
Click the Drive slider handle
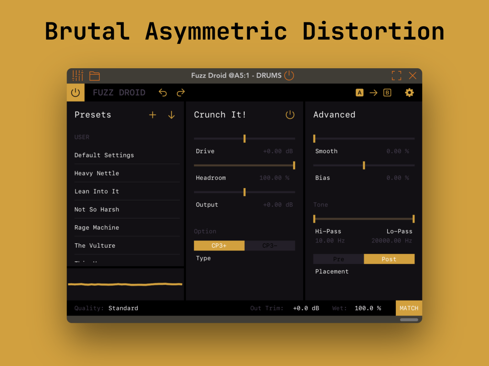click(244, 138)
